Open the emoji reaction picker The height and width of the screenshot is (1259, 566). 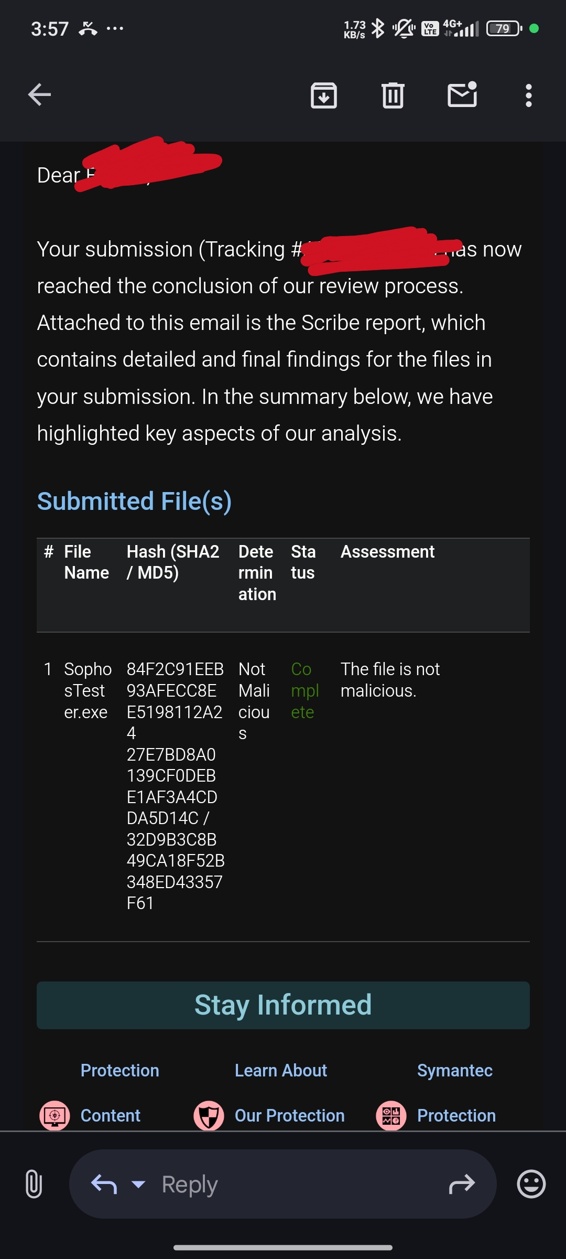(531, 1184)
